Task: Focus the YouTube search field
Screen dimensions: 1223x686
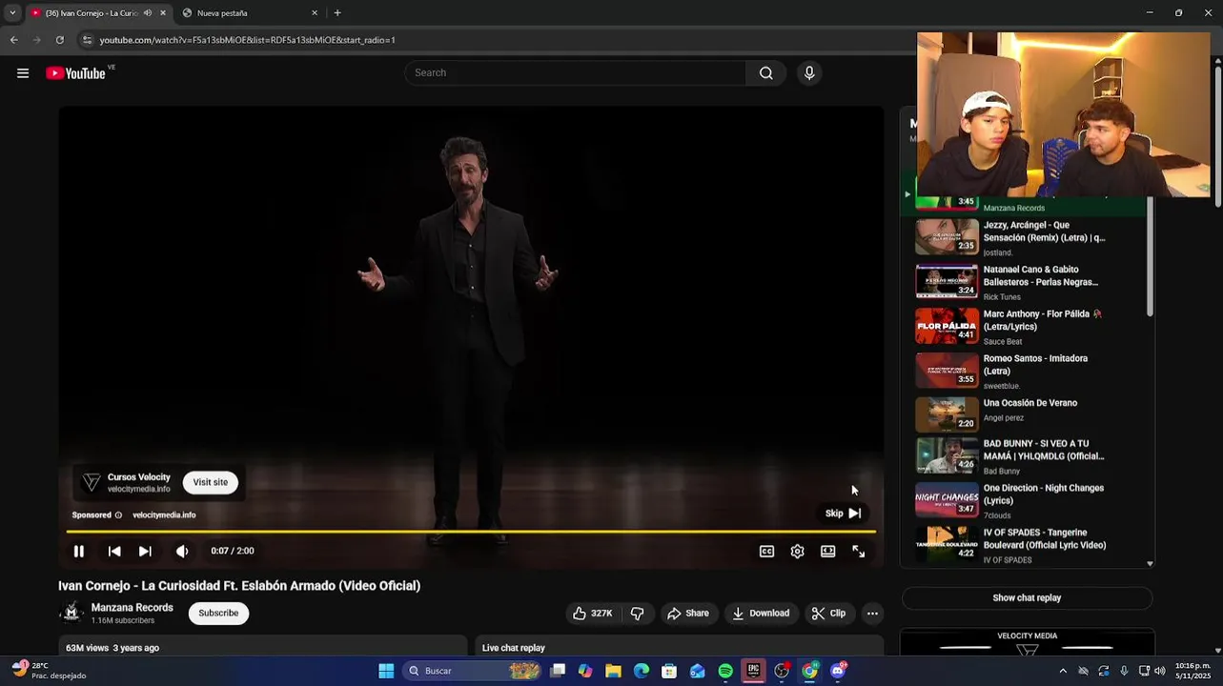Action: [576, 73]
